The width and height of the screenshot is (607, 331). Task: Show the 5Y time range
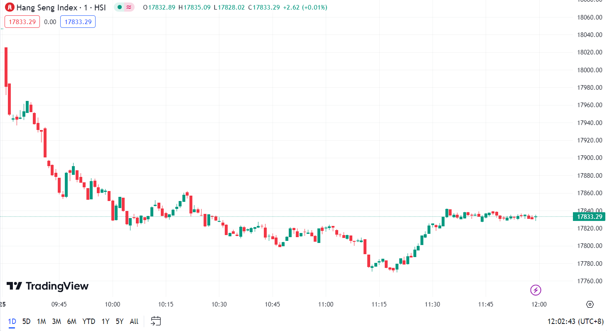(120, 321)
